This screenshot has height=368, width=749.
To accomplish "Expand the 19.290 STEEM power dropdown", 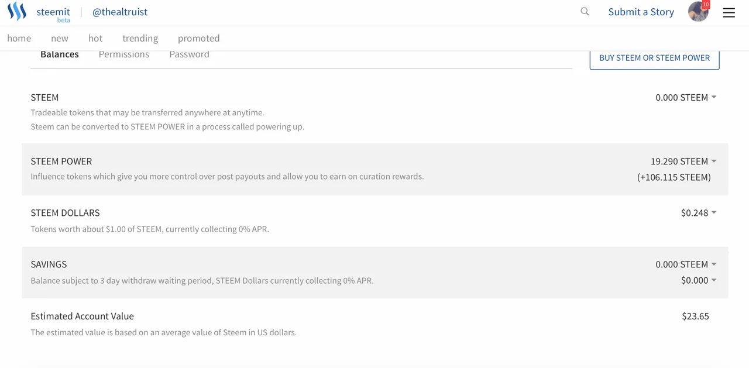I will (683, 161).
